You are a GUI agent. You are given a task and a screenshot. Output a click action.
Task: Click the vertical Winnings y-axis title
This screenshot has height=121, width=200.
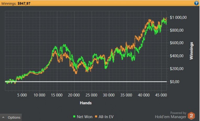191,51
